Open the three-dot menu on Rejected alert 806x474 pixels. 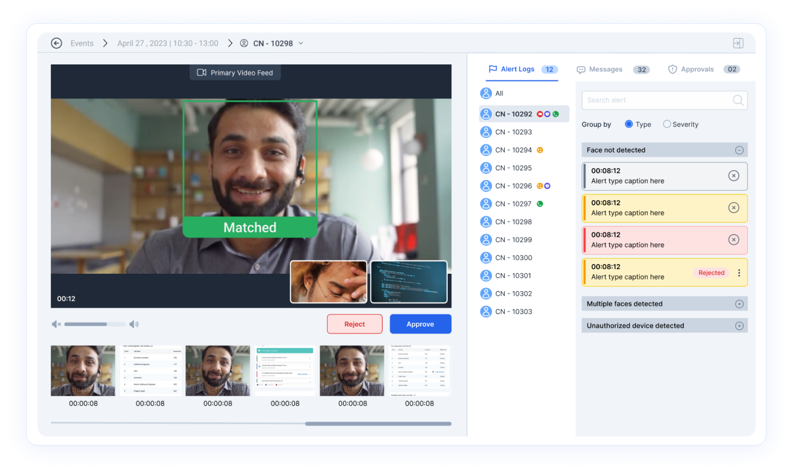(739, 273)
